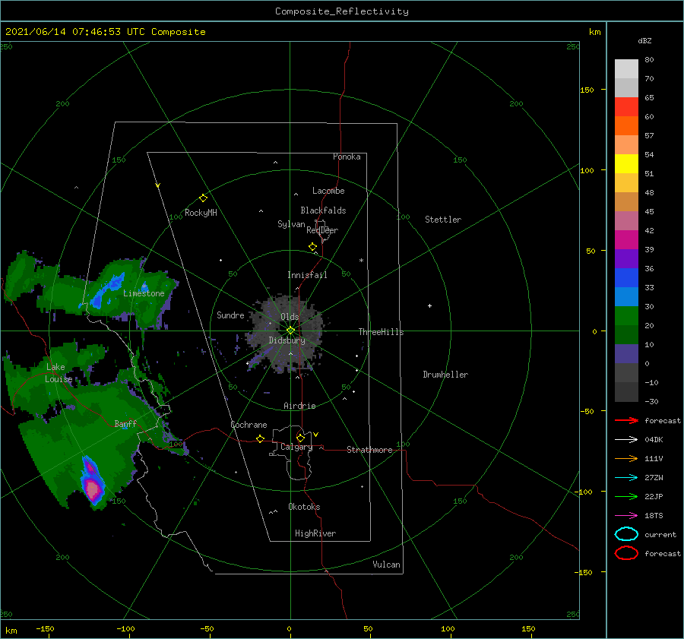The width and height of the screenshot is (684, 639).
Task: Pick the orange 57-60 dBZ legend swatch
Action: point(626,126)
